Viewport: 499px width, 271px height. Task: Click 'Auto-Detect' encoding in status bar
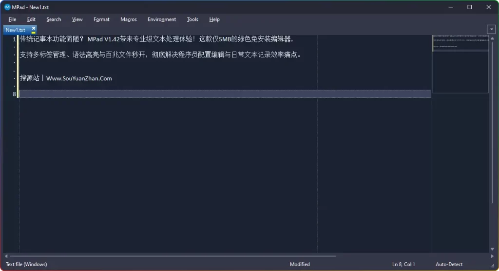pos(449,264)
